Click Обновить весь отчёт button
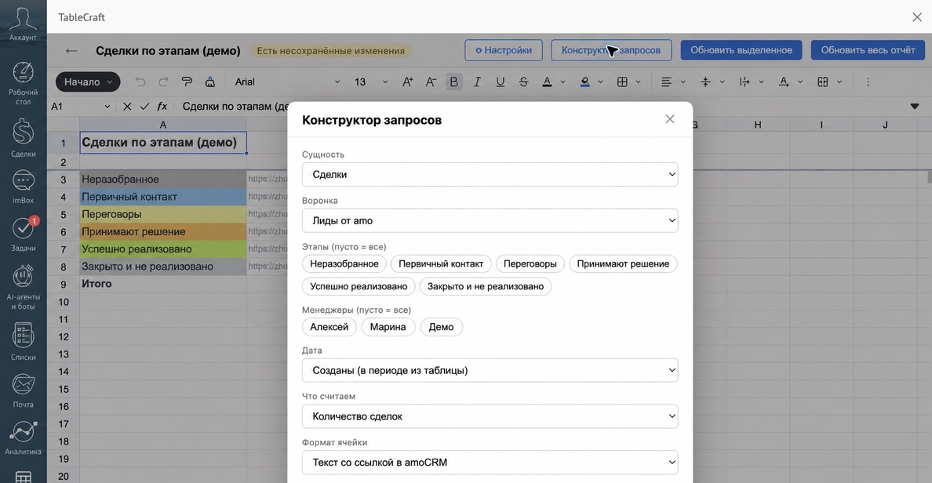Screen dimensions: 932x483 tap(868, 50)
